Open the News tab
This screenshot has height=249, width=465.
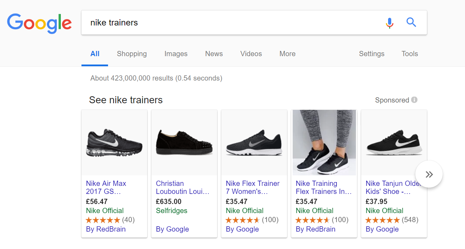[214, 54]
